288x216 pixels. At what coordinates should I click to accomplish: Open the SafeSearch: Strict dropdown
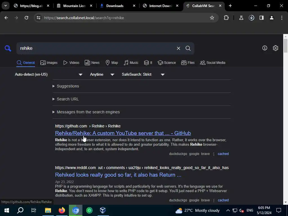coord(143,74)
